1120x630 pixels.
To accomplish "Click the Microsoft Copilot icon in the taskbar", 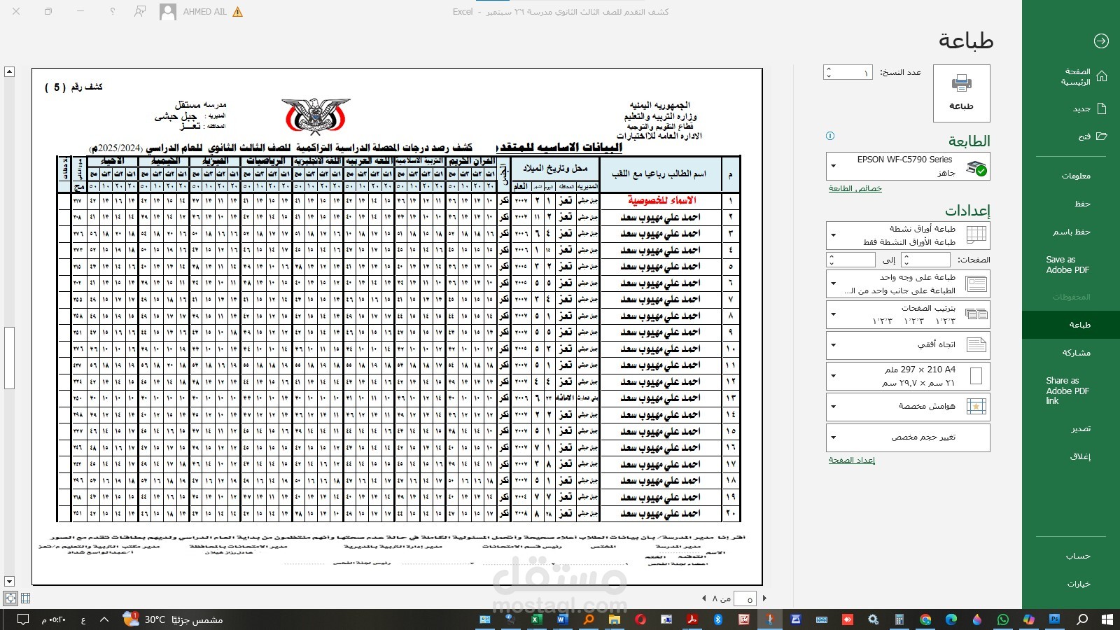I will [x=1028, y=619].
